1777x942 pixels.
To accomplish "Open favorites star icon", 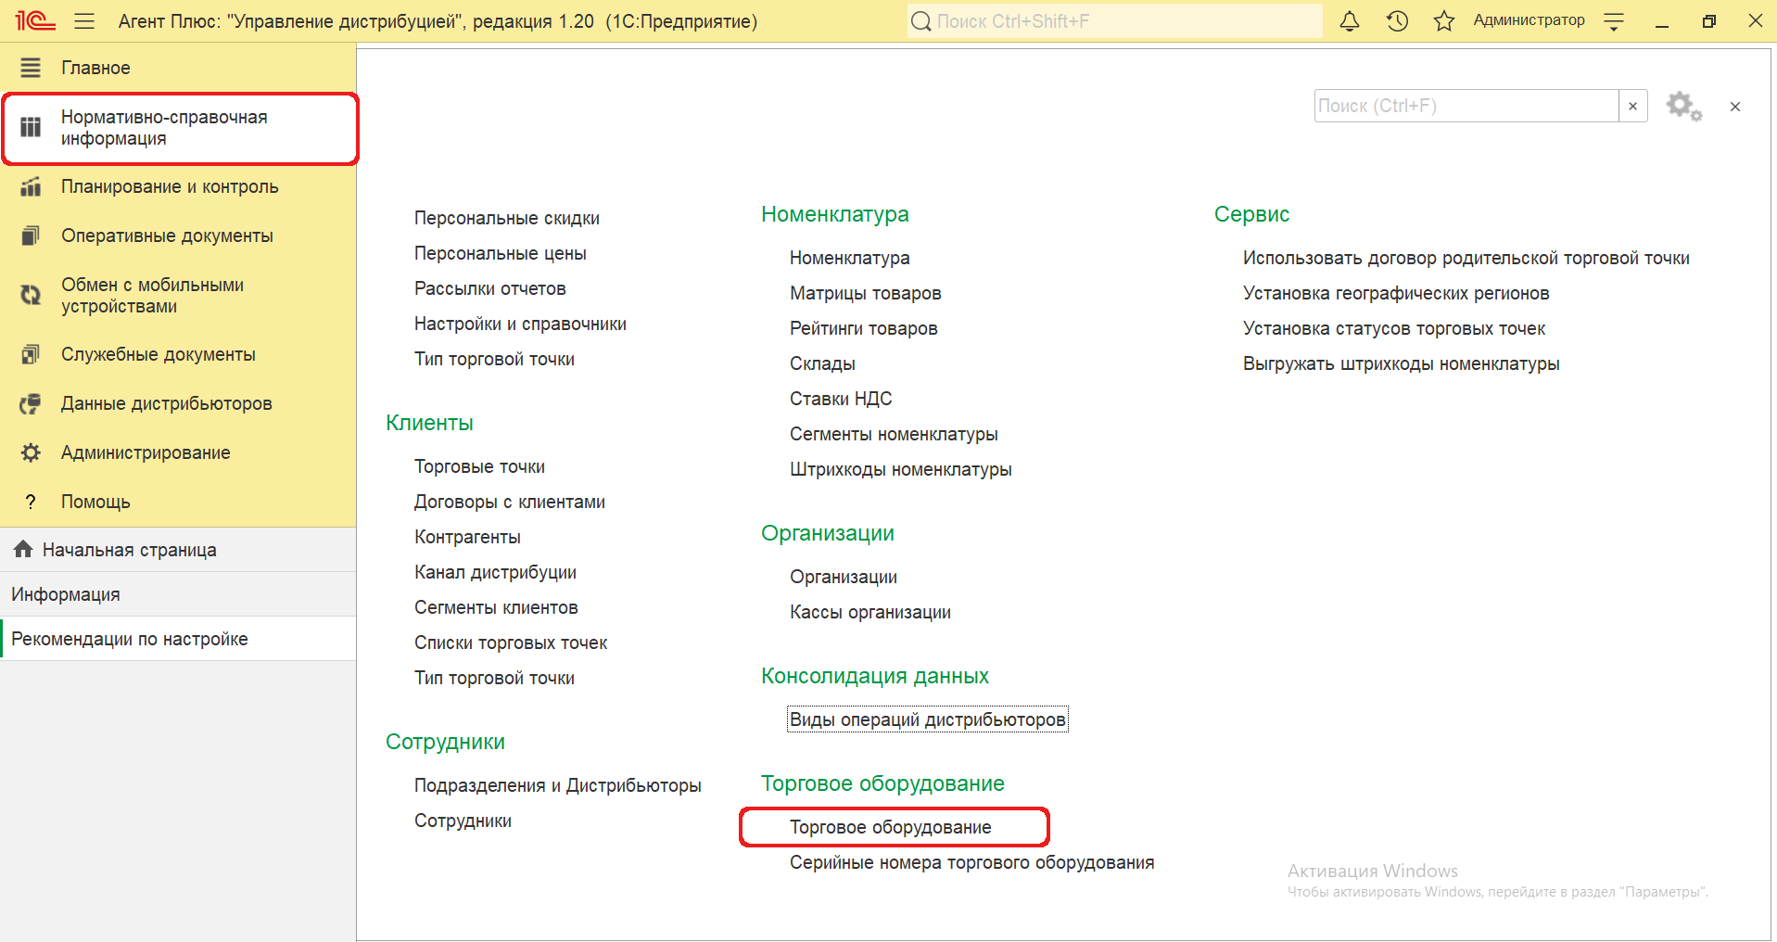I will 1443,21.
